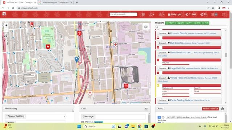The height and width of the screenshot is (130, 232).
Task: Open the Radio panel help icon
Action: 222,109
